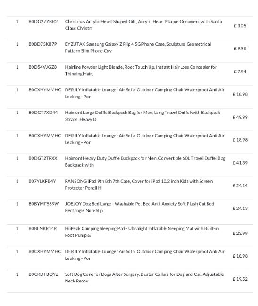The image size is (258, 306).
Task: Open Haimont Heavy Duty Duffle Backpack description
Action: 145,161
